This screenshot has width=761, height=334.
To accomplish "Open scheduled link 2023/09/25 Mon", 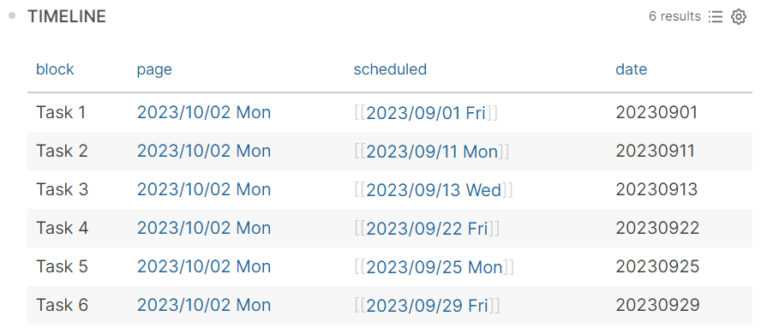I will 434,266.
